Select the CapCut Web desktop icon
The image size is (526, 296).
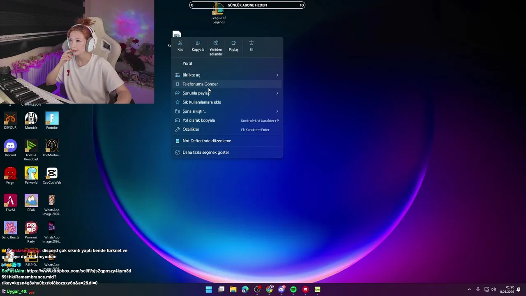pyautogui.click(x=52, y=176)
